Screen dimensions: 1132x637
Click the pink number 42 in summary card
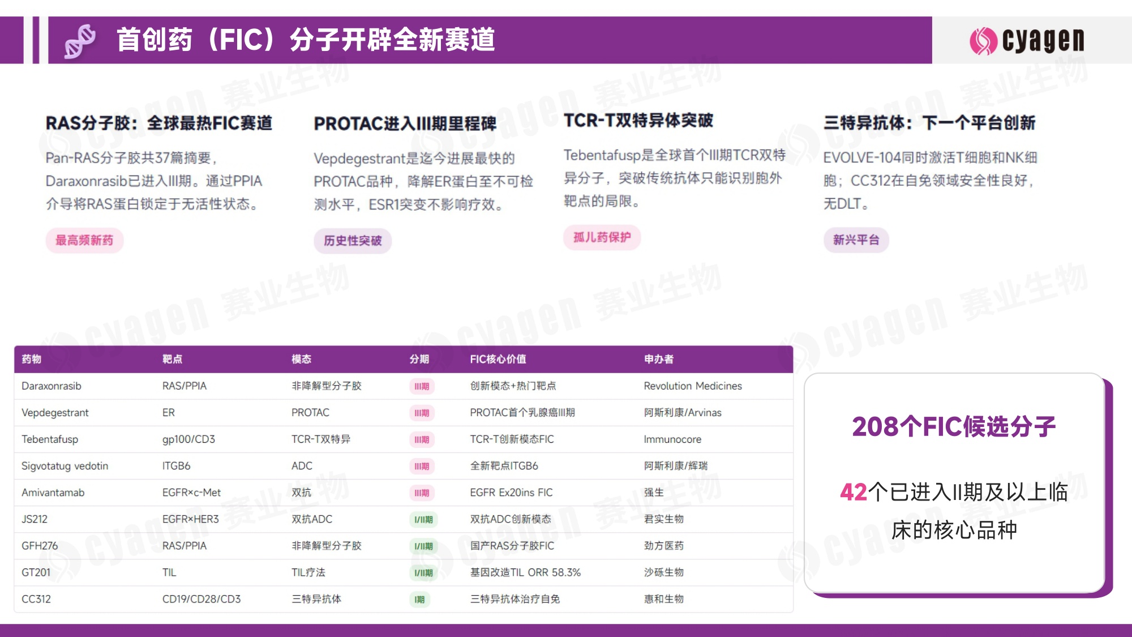tap(854, 493)
